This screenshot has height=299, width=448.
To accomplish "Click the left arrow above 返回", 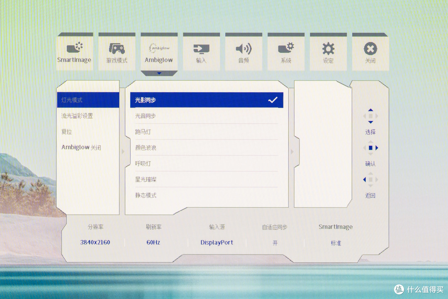I will (364, 180).
